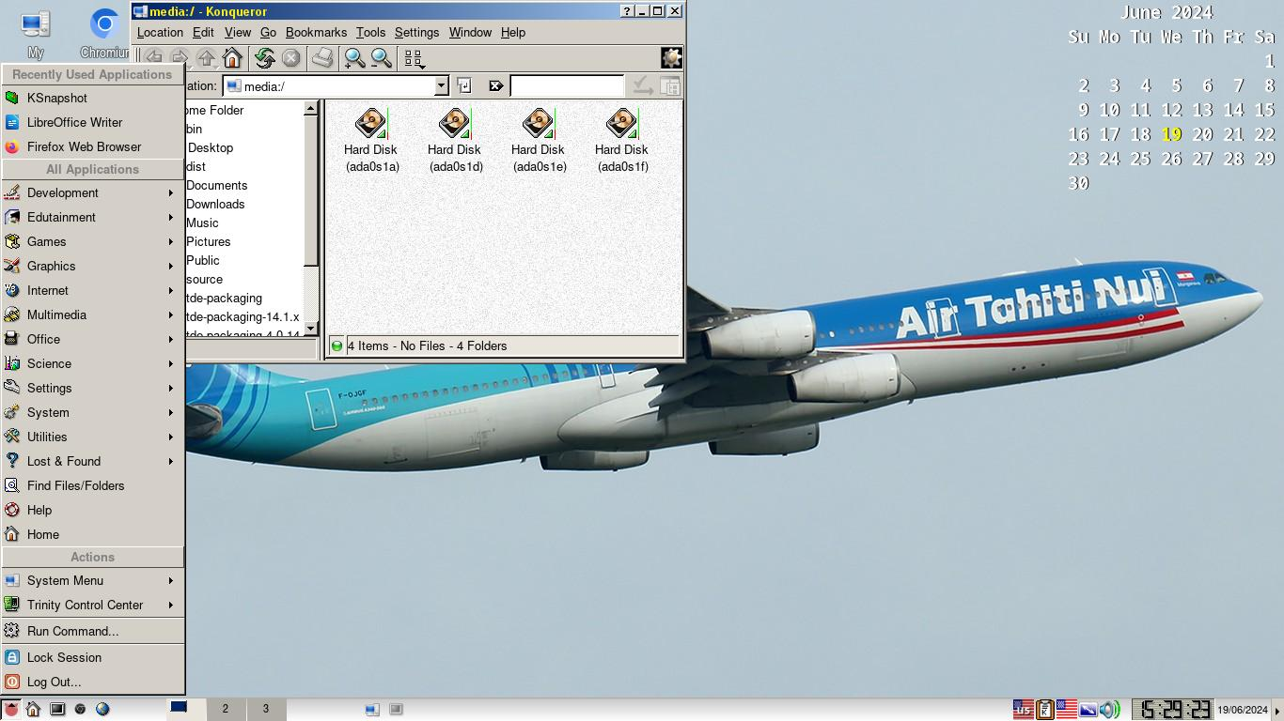Click the volume speaker icon in system tray
The height and width of the screenshot is (721, 1284).
point(1109,709)
